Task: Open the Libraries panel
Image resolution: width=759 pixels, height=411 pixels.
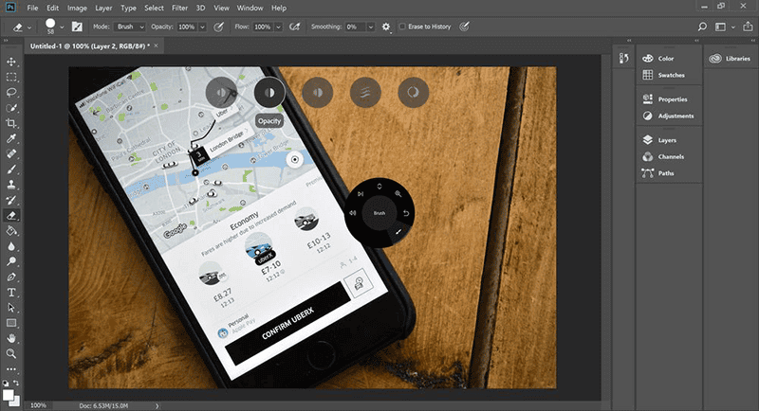Action: coord(729,59)
